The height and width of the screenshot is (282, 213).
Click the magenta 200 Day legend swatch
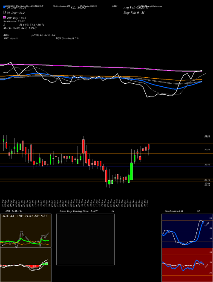click(5, 17)
